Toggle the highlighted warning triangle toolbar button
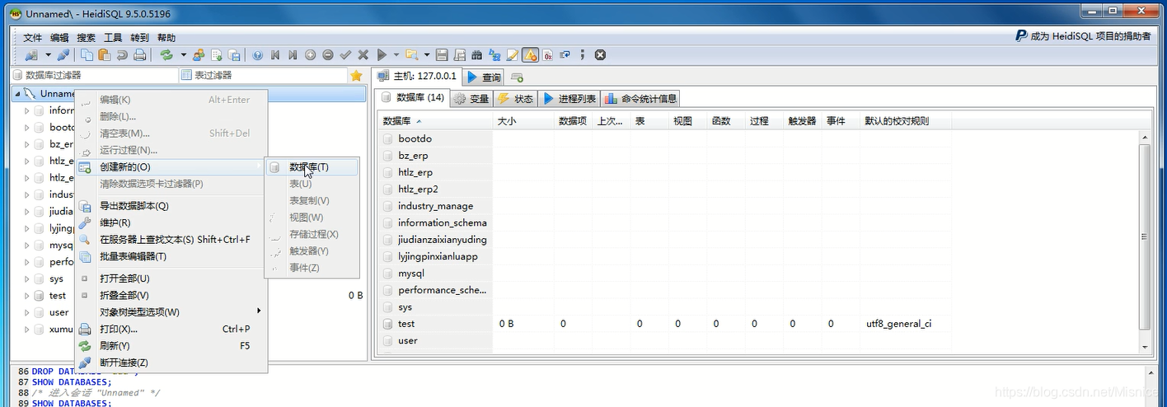The height and width of the screenshot is (407, 1167). 530,55
